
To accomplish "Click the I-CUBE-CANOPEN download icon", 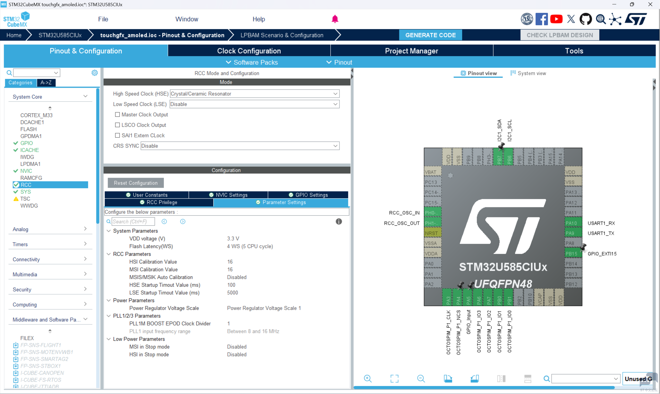I will click(16, 373).
